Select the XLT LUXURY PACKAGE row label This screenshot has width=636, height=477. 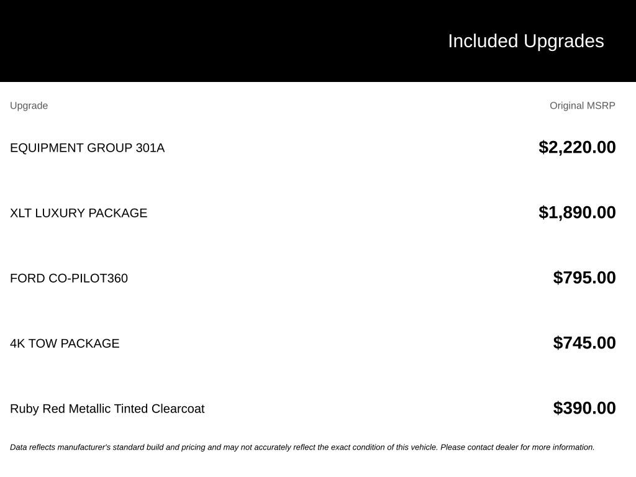click(79, 214)
